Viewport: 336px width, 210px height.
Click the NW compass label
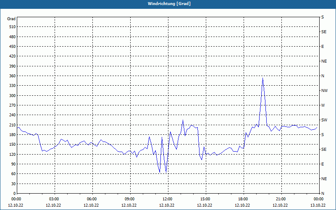tap(324, 91)
